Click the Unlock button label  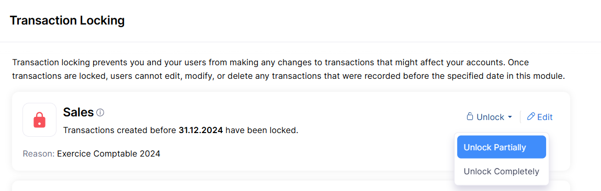pos(490,117)
